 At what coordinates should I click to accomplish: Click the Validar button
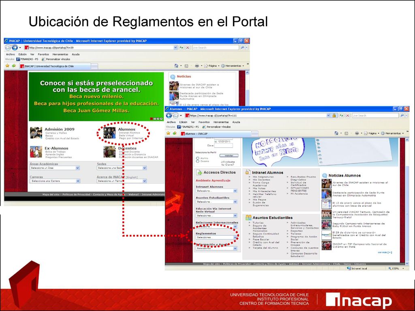[229, 155]
